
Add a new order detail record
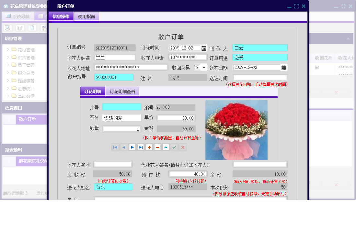(x=149, y=147)
